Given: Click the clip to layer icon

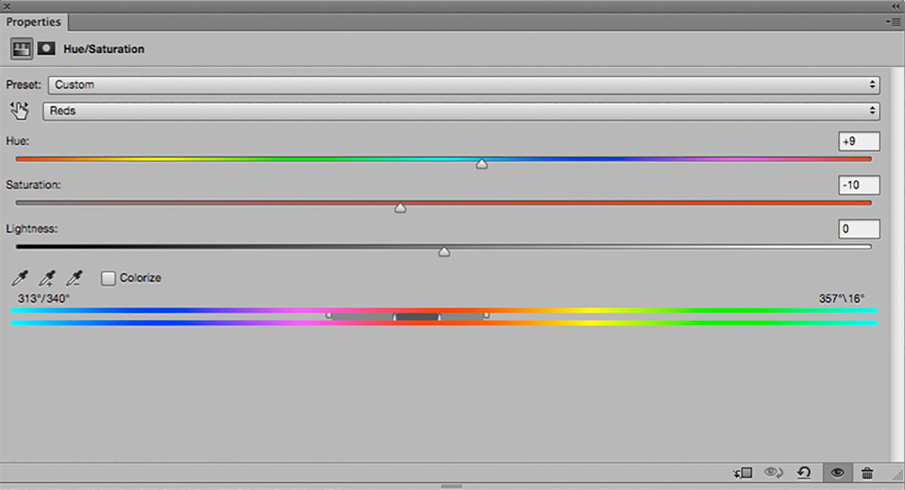Looking at the screenshot, I should tap(743, 472).
